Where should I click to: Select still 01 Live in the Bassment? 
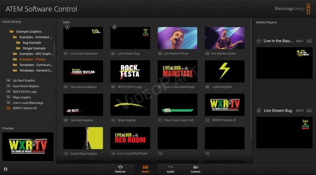(83, 38)
